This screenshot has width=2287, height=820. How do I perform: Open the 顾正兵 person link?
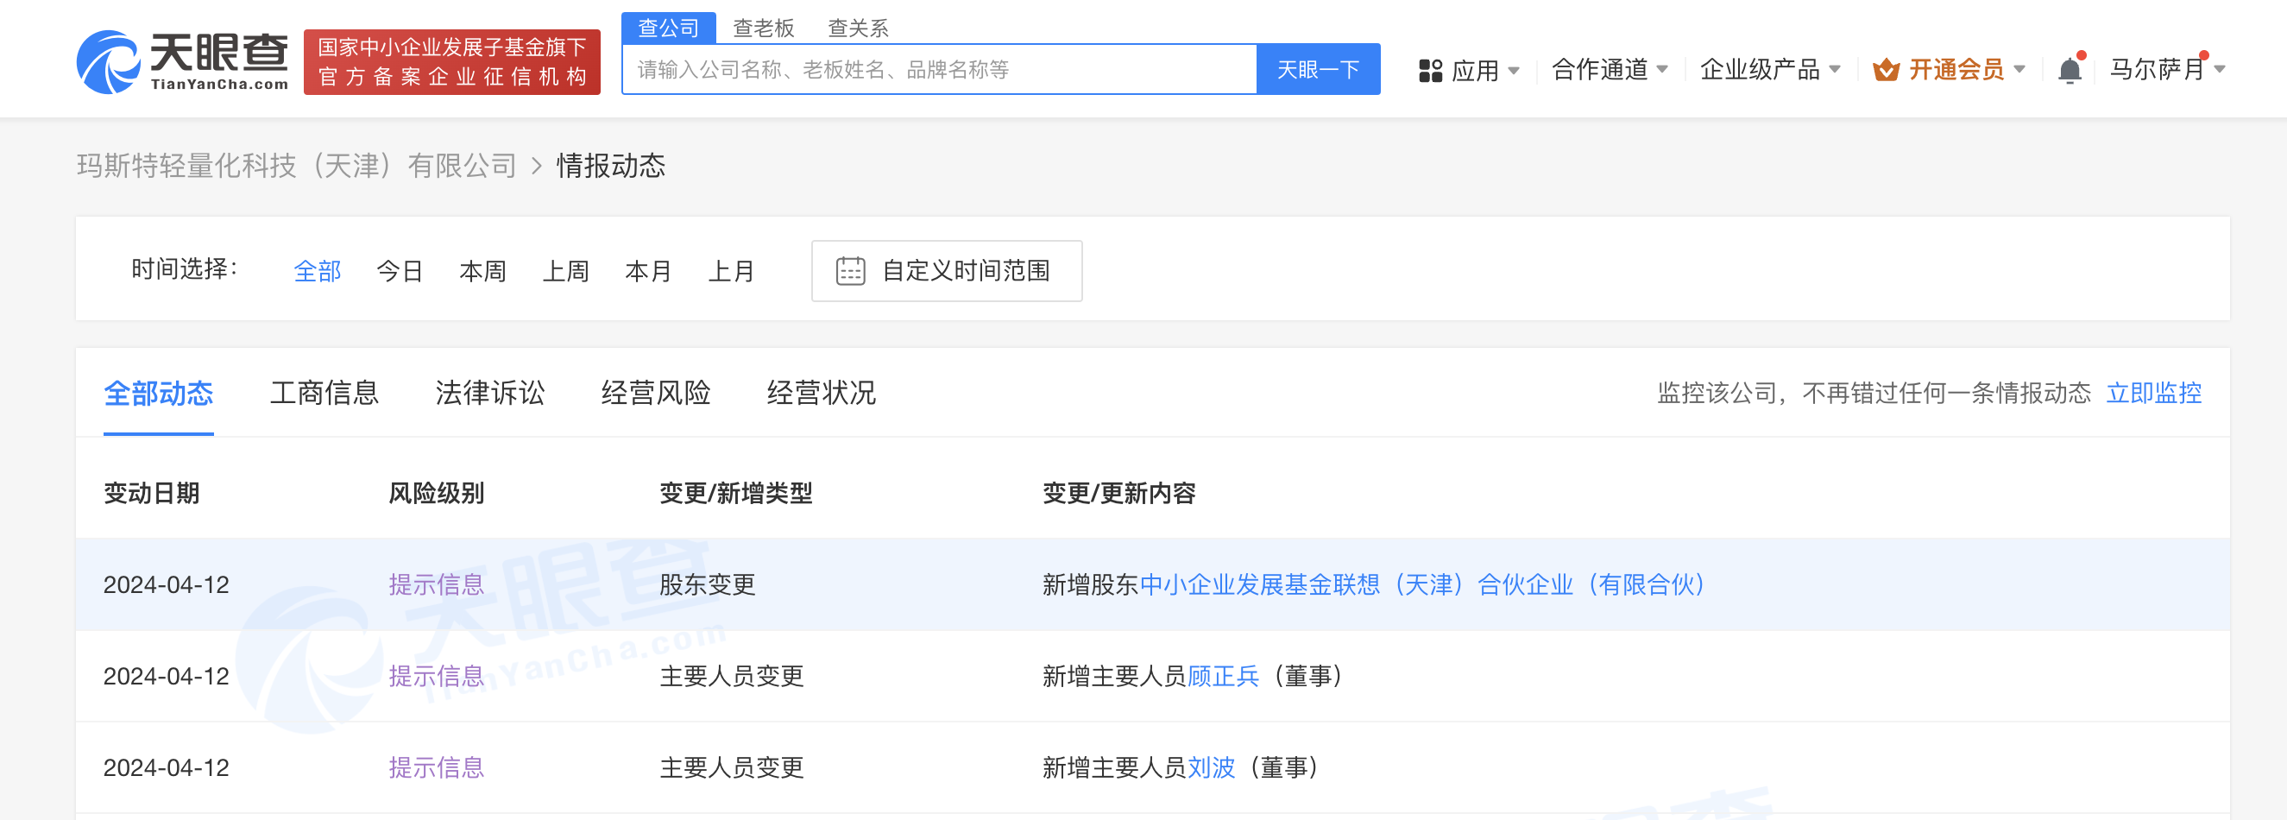[x=1223, y=676]
